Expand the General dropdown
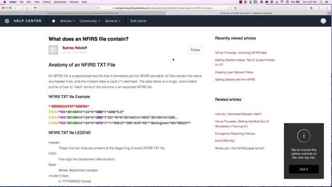This screenshot has width=332, height=187. pyautogui.click(x=113, y=21)
